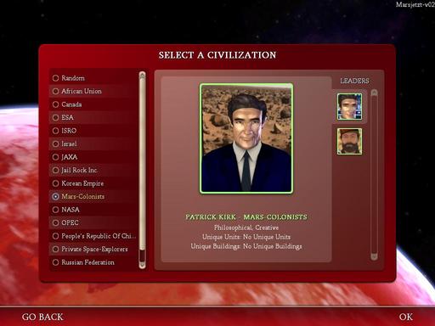Click the civilization list scroll up arrow

click(x=142, y=76)
